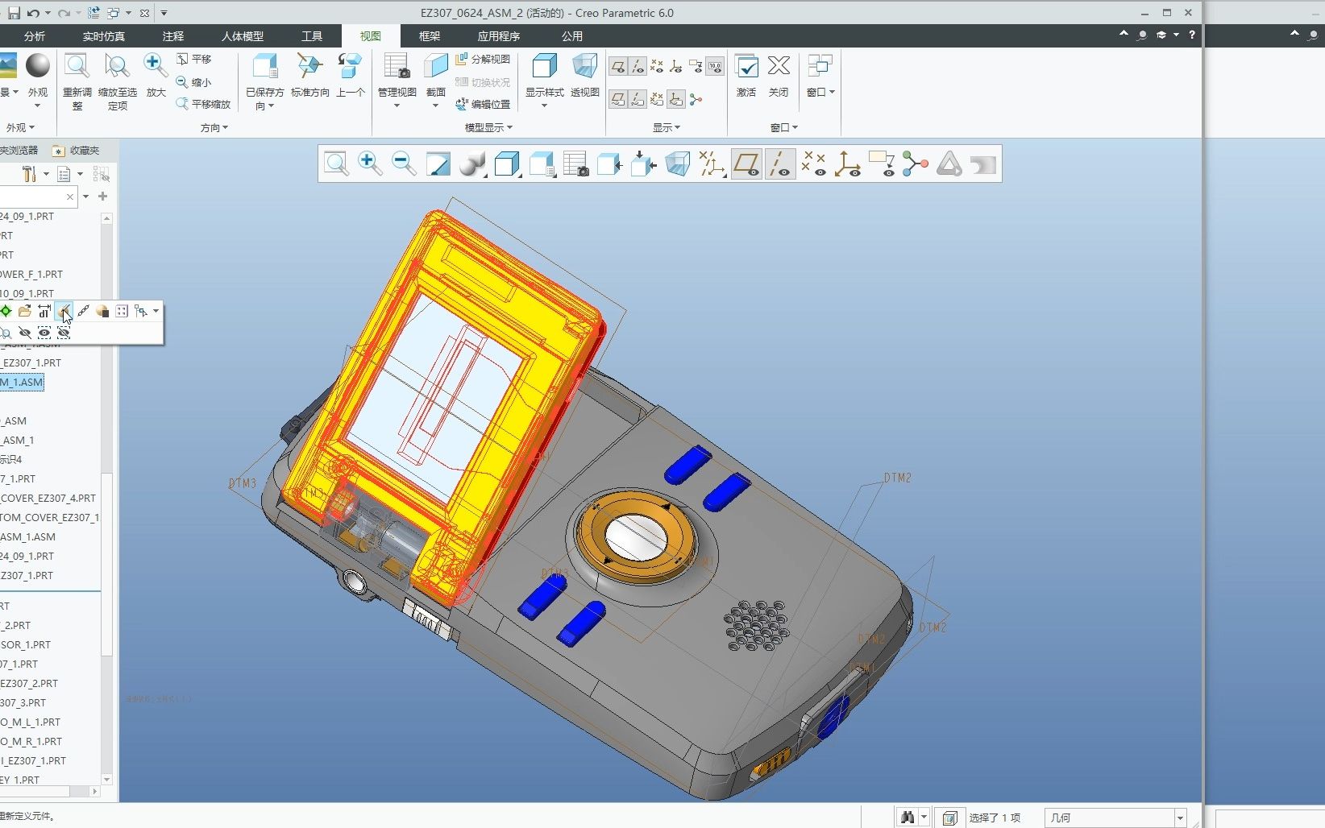This screenshot has width=1325, height=828.
Task: Open the Framework (框架) tab
Action: point(430,36)
